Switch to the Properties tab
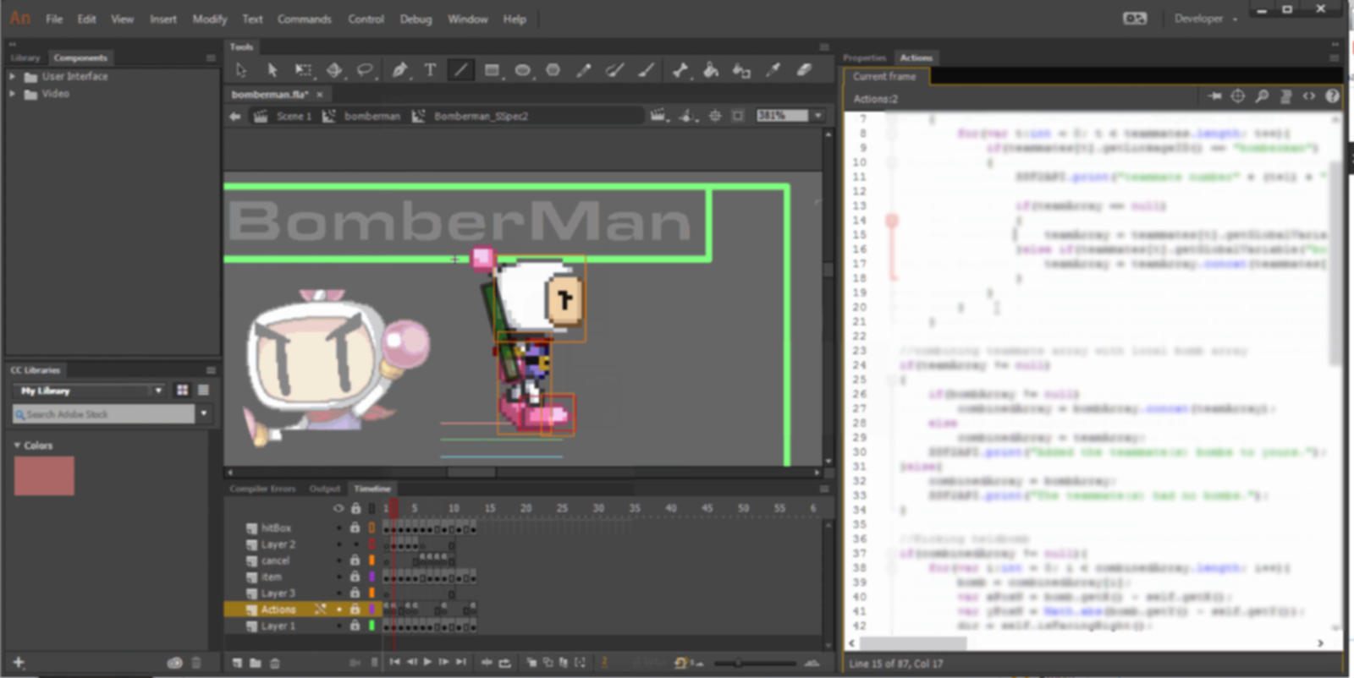 point(864,57)
